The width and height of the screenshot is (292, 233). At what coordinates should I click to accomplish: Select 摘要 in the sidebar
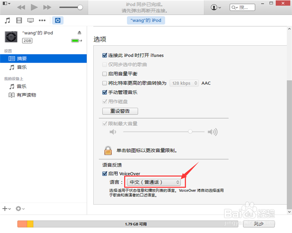click(x=43, y=59)
